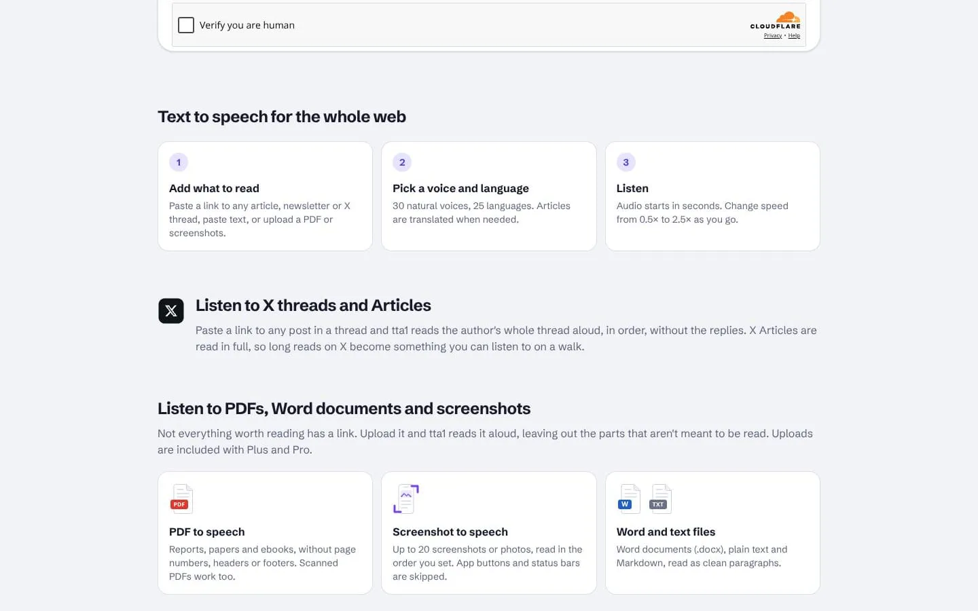Click the step 2 number badge

(402, 162)
